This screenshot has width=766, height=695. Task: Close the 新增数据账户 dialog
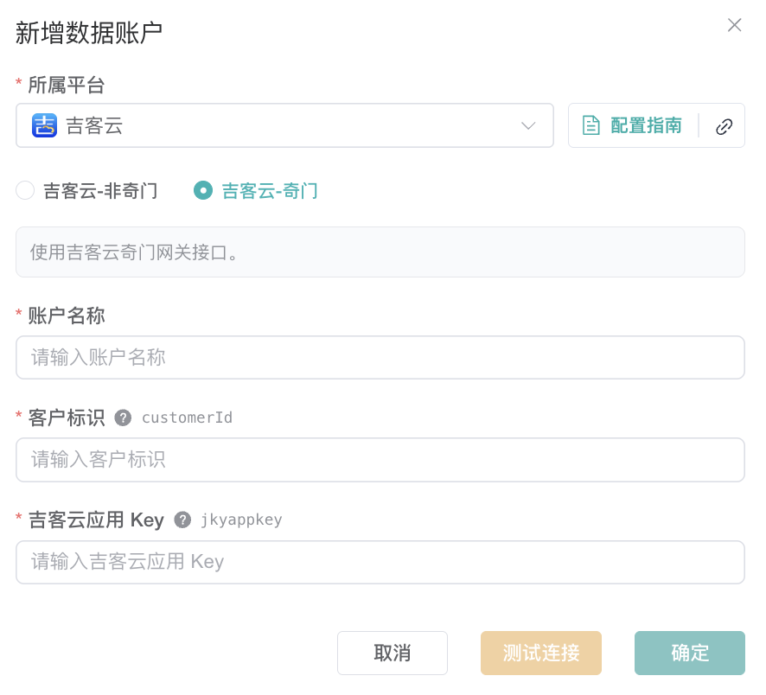pos(734,25)
